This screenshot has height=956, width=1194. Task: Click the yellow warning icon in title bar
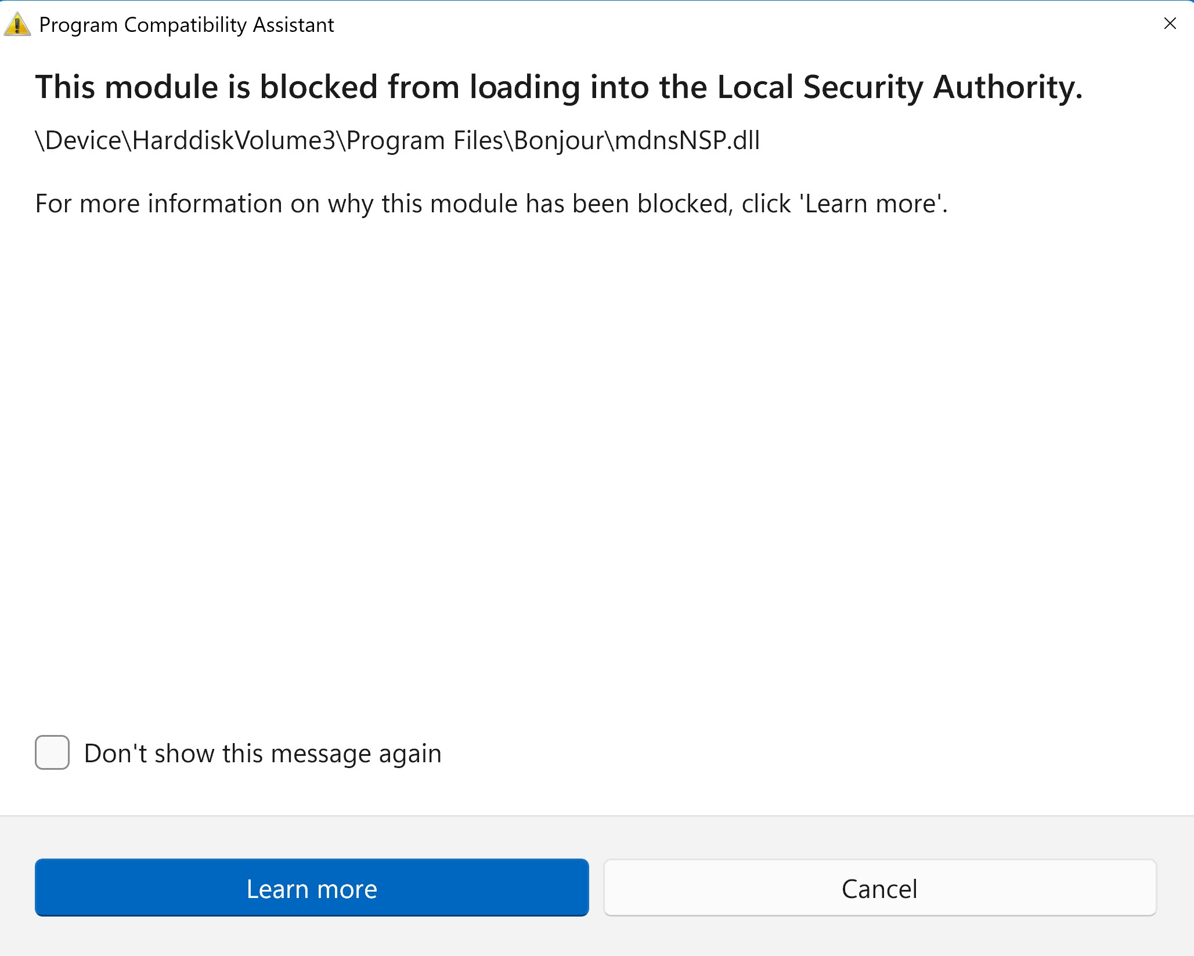(x=17, y=24)
